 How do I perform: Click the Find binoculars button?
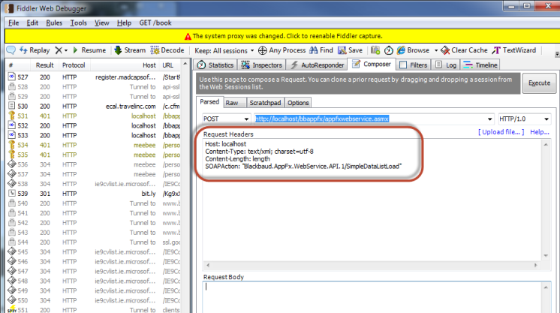pos(321,50)
